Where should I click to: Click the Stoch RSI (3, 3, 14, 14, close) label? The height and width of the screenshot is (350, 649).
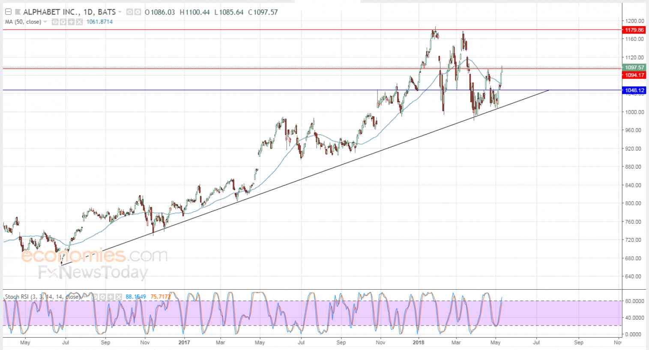click(x=42, y=297)
